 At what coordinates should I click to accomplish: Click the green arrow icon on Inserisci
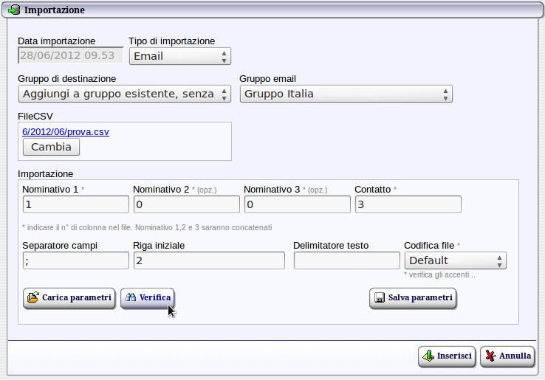point(428,356)
